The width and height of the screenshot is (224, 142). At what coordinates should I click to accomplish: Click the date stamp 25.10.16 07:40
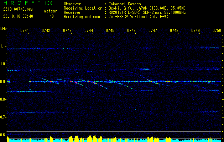pyautogui.click(x=18, y=16)
